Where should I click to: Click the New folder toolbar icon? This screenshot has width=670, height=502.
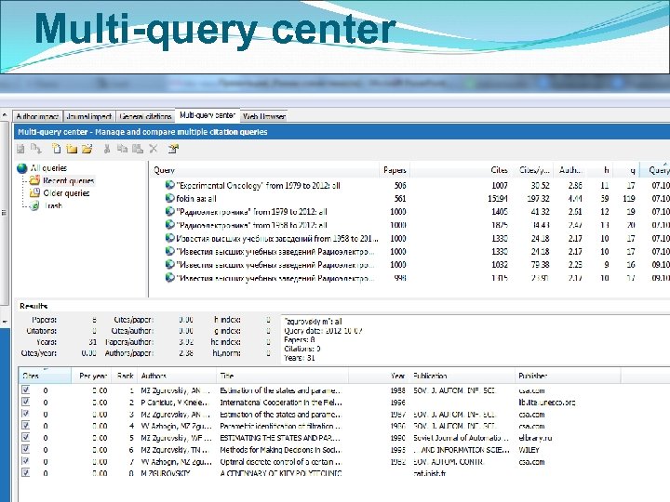coord(72,149)
